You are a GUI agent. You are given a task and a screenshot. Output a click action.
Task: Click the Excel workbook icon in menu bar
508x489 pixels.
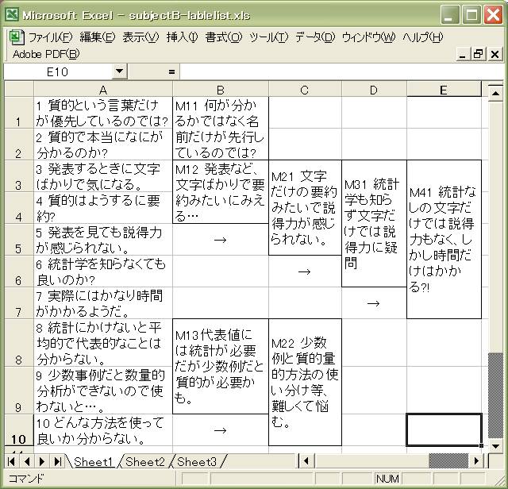[17, 37]
